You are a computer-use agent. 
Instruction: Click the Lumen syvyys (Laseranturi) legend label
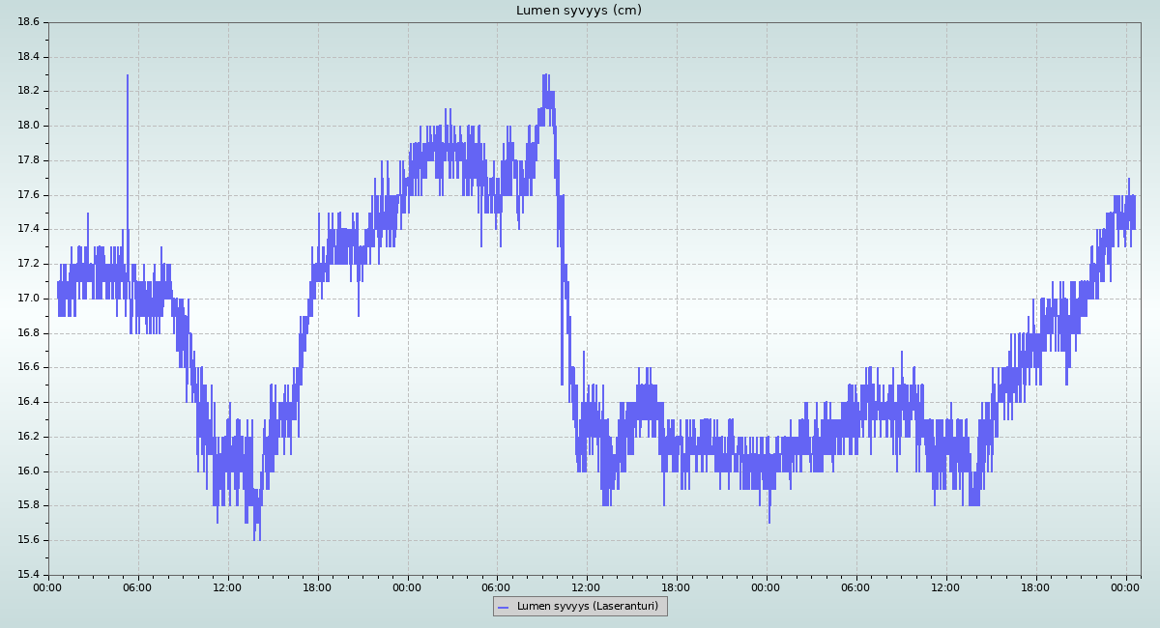click(x=587, y=607)
